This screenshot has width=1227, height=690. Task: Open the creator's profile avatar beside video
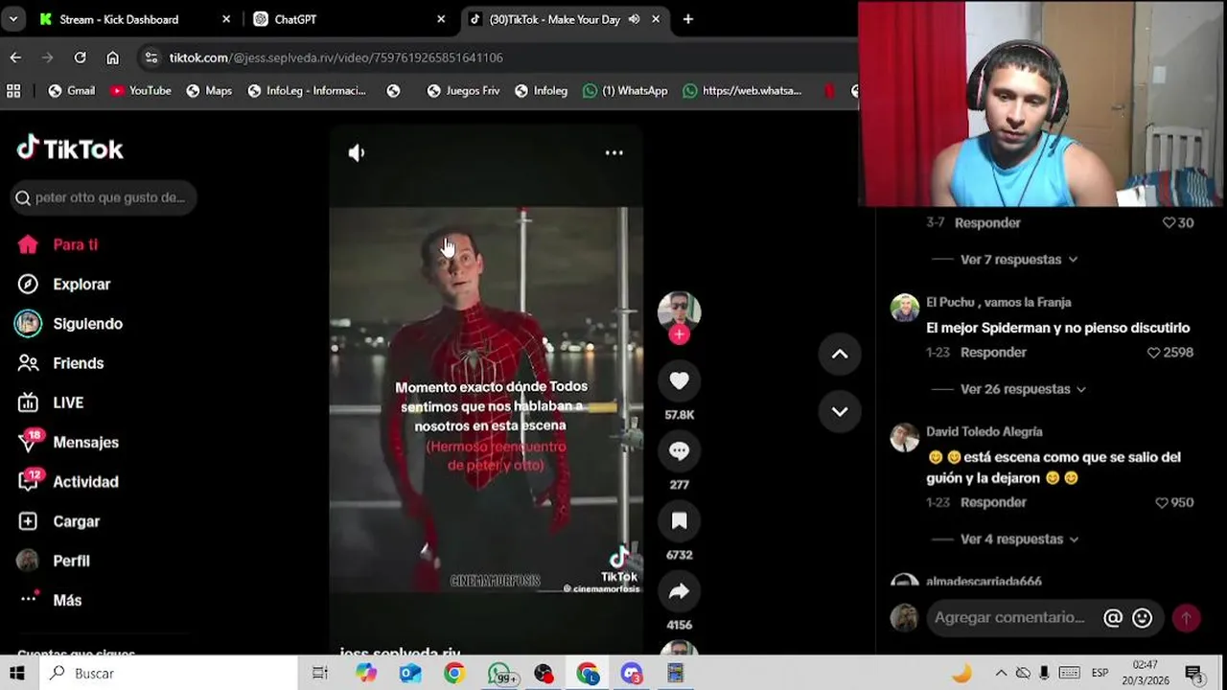(x=679, y=311)
